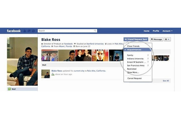Image resolution: width=181 pixels, height=119 pixels.
Task: Open the Stanford University link
Action: click(95, 44)
